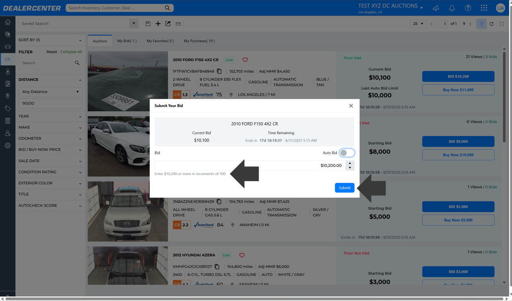Click the email envelope icon in the toolbar

pyautogui.click(x=178, y=24)
